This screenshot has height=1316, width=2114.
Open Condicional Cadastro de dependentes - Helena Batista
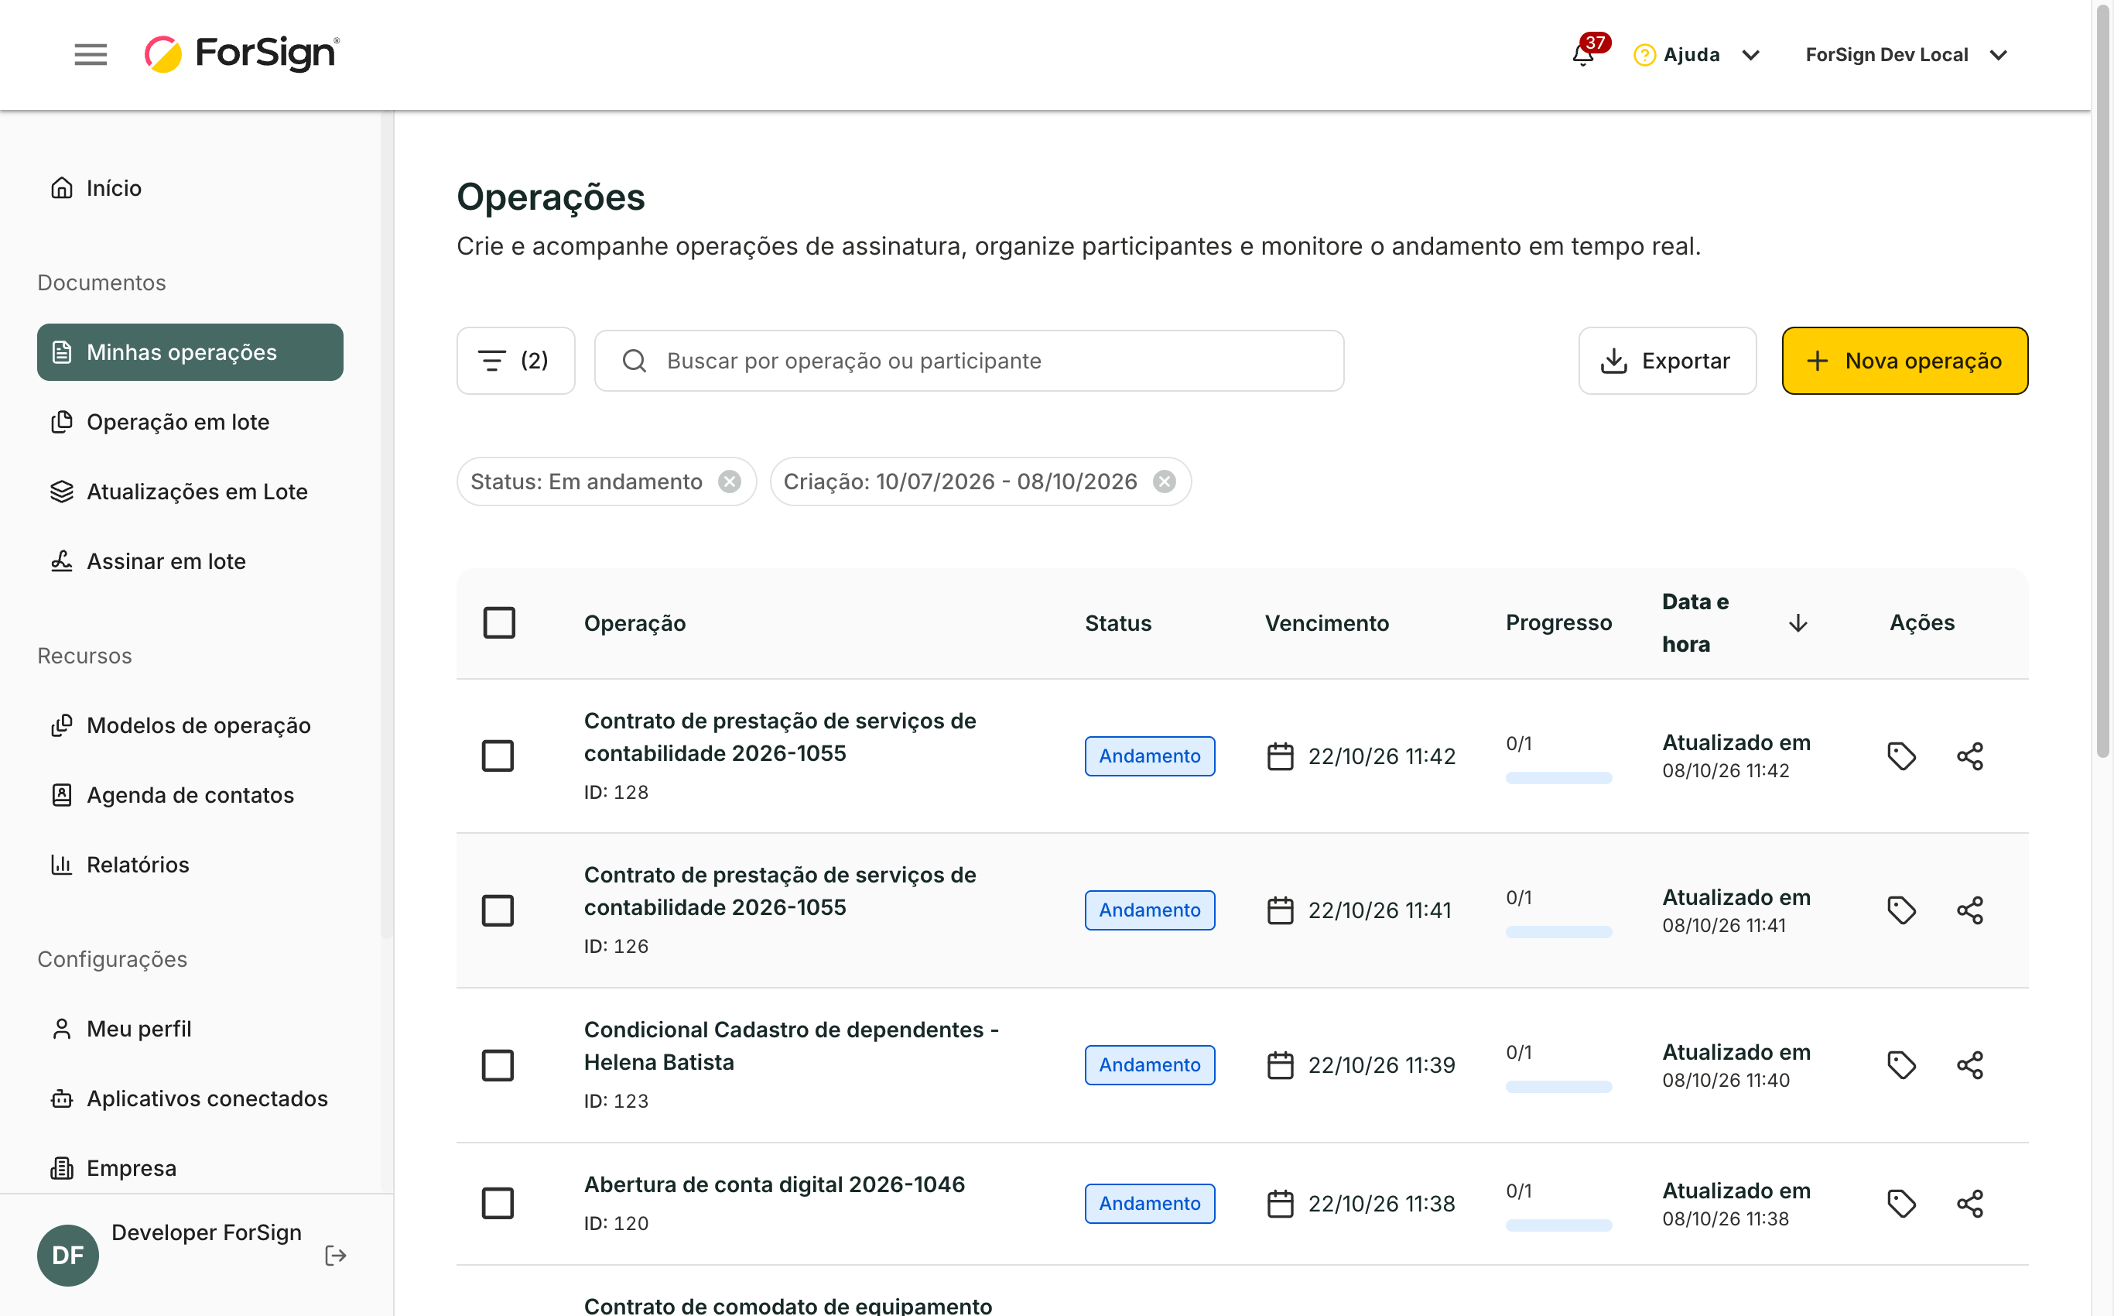click(791, 1045)
